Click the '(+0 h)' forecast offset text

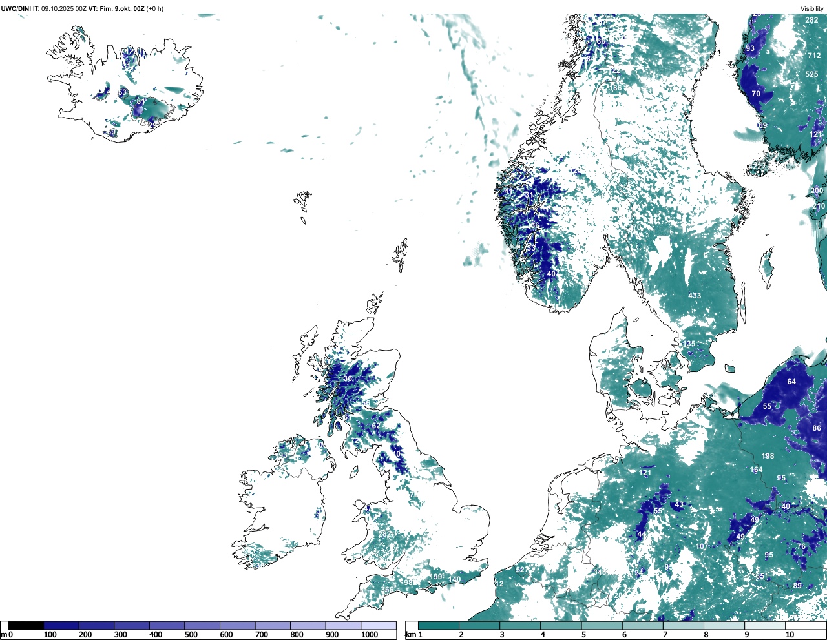155,8
